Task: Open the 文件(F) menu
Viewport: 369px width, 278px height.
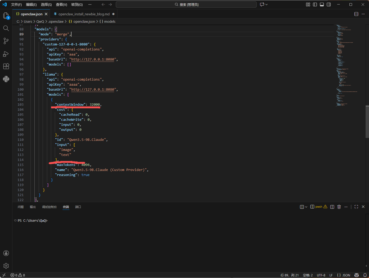Action: [x=16, y=4]
